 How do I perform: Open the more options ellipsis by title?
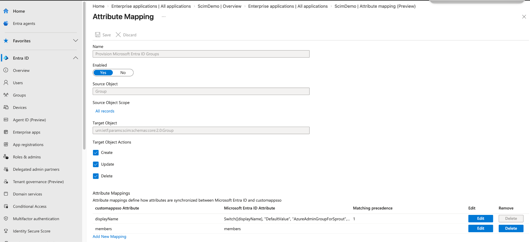(164, 17)
